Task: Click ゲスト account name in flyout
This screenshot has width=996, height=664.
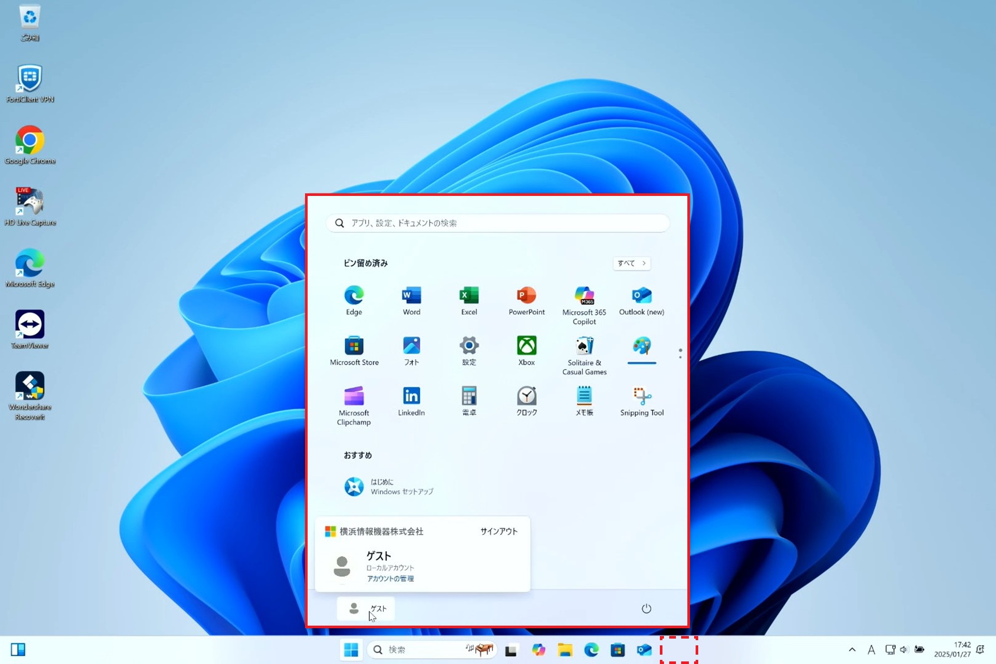Action: [379, 556]
